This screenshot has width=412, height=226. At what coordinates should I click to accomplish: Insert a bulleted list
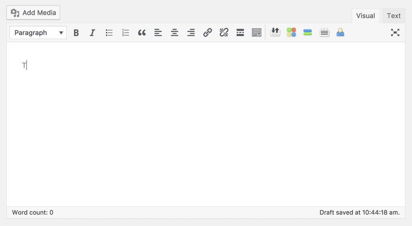[109, 33]
